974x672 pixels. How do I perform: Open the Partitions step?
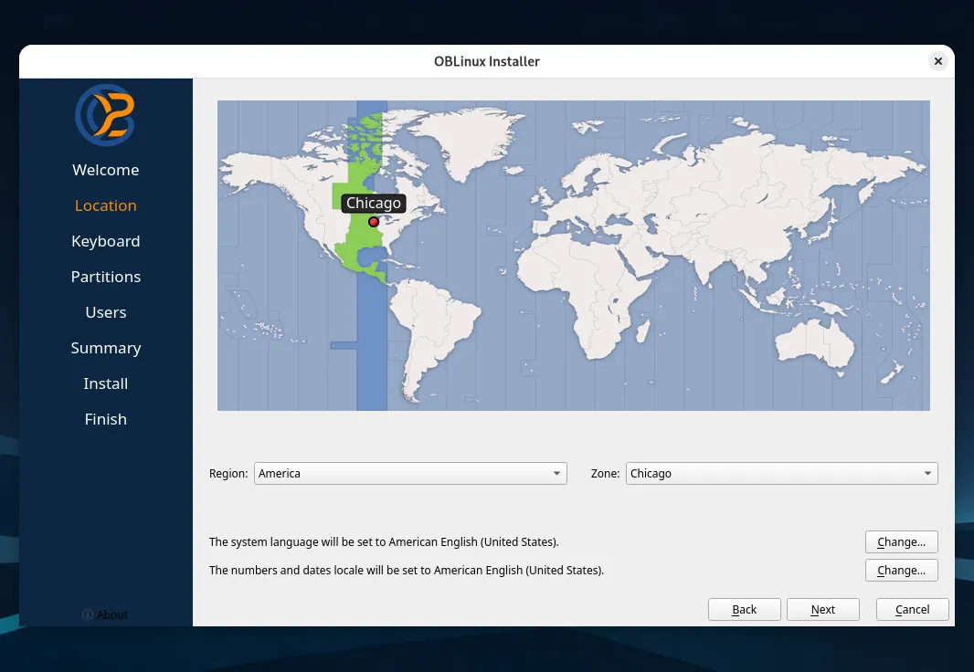pyautogui.click(x=106, y=277)
